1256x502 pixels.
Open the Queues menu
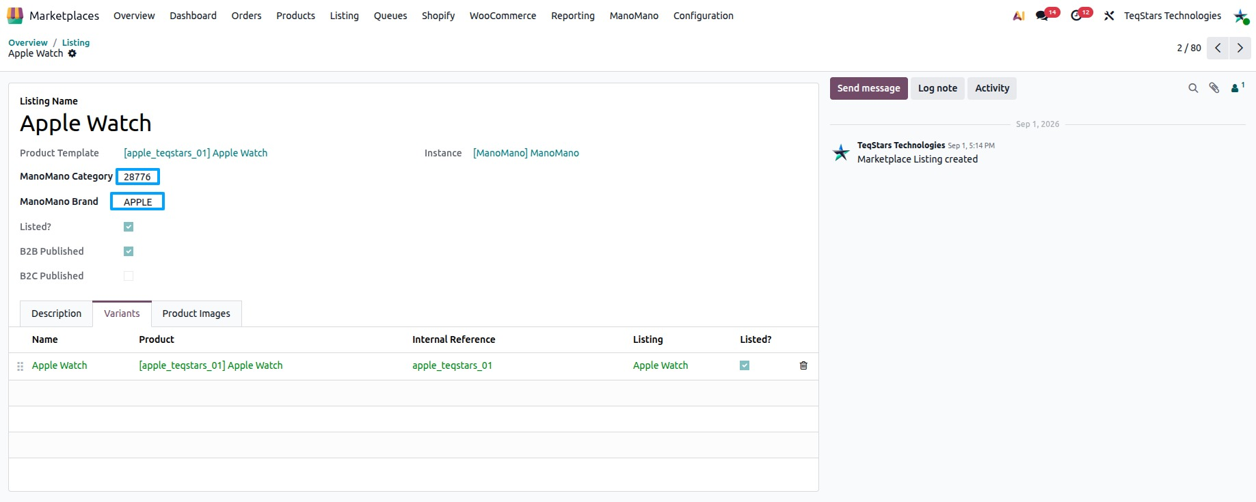click(x=390, y=16)
